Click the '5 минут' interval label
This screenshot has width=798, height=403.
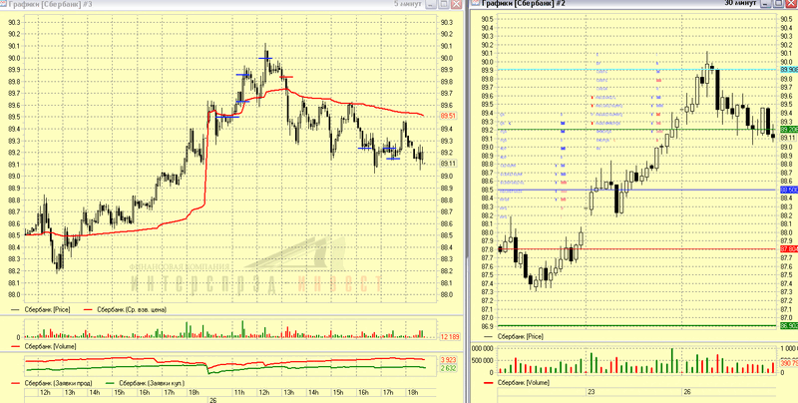tap(408, 4)
